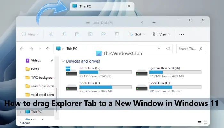Add a new Explorer tab

click(x=154, y=23)
